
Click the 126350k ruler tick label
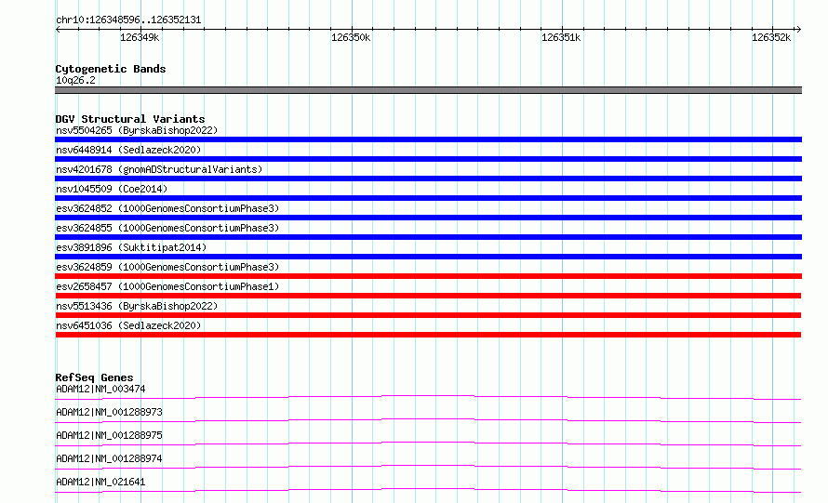point(351,37)
